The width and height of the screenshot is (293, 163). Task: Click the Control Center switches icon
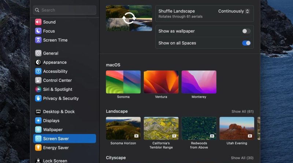pos(38,80)
